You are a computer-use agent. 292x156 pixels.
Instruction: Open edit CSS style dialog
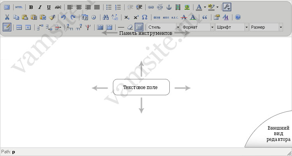click(225, 17)
